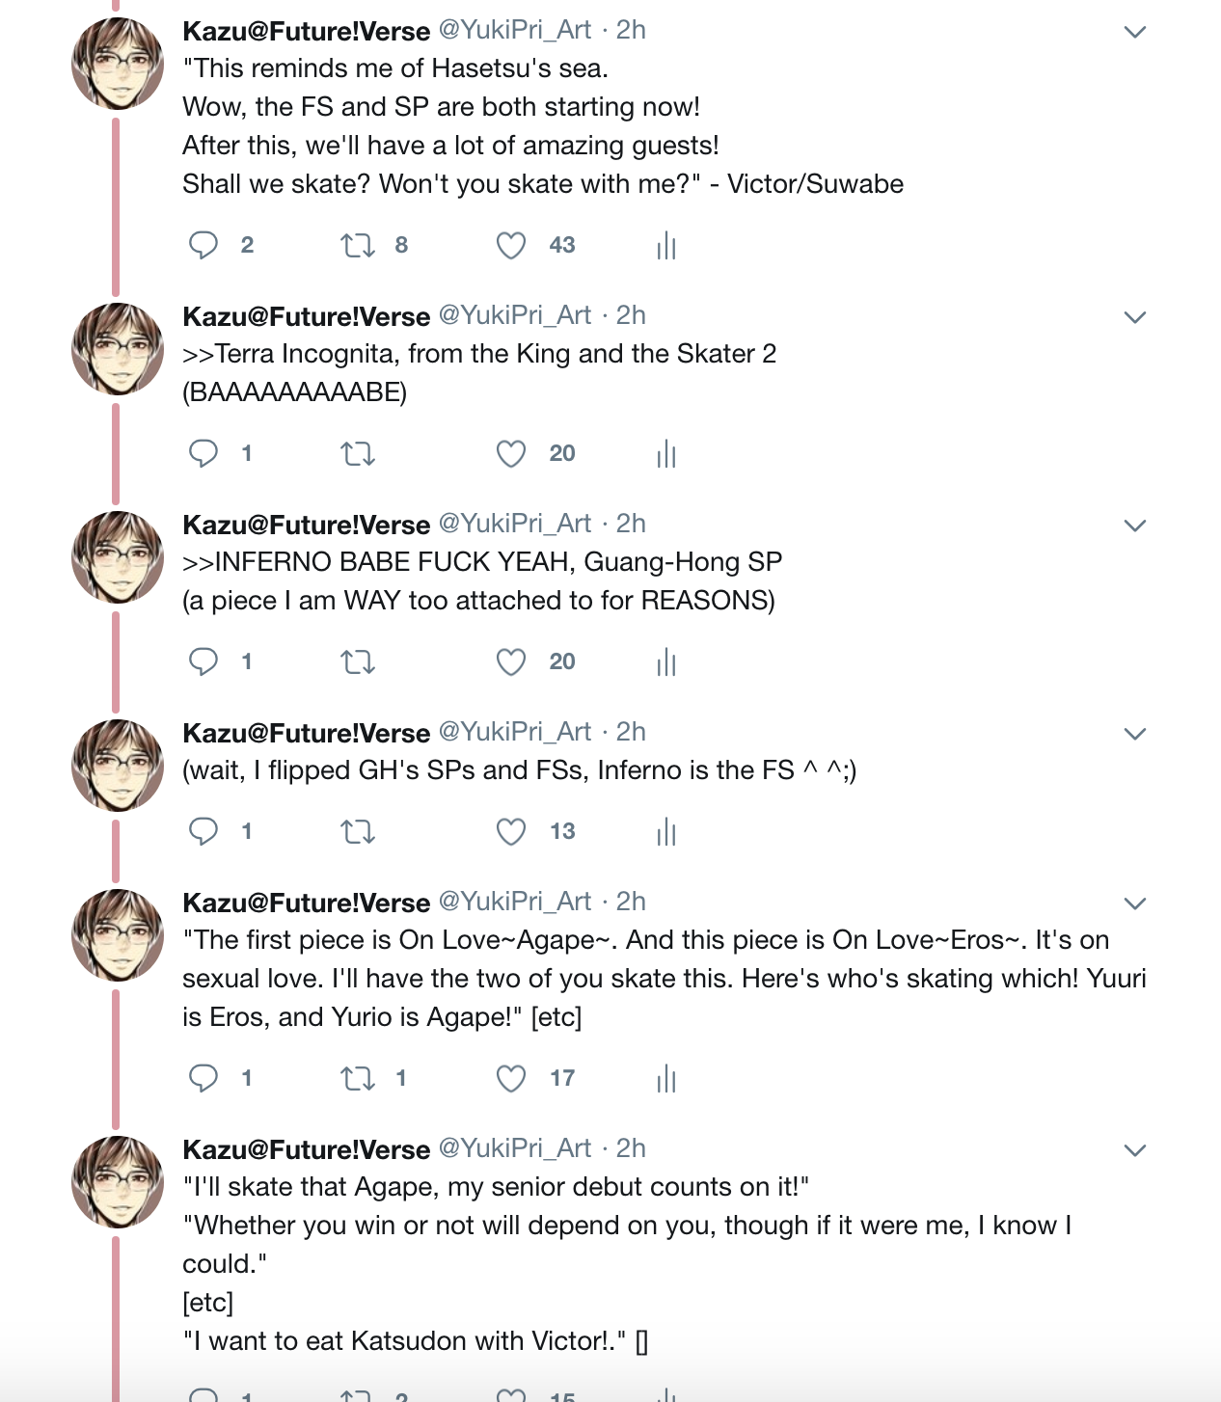This screenshot has width=1221, height=1402.
Task: Click avatar beside 'I'll skate that Agape' tweet
Action: point(118,1182)
